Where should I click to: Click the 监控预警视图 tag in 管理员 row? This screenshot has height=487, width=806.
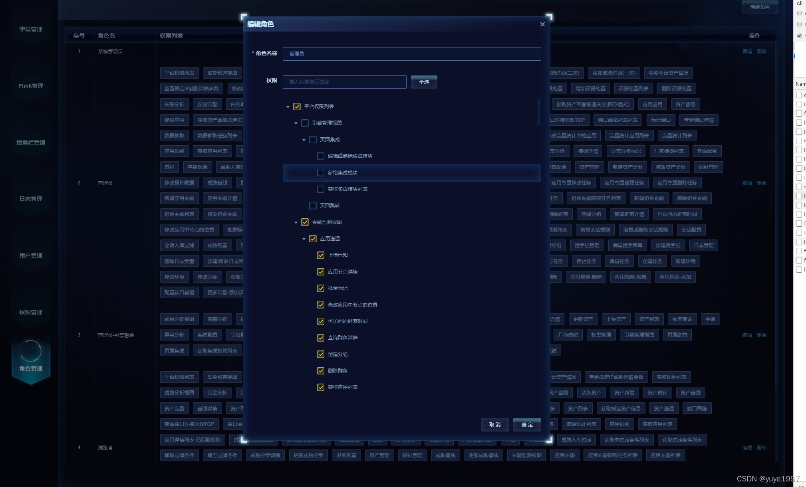[x=222, y=73]
